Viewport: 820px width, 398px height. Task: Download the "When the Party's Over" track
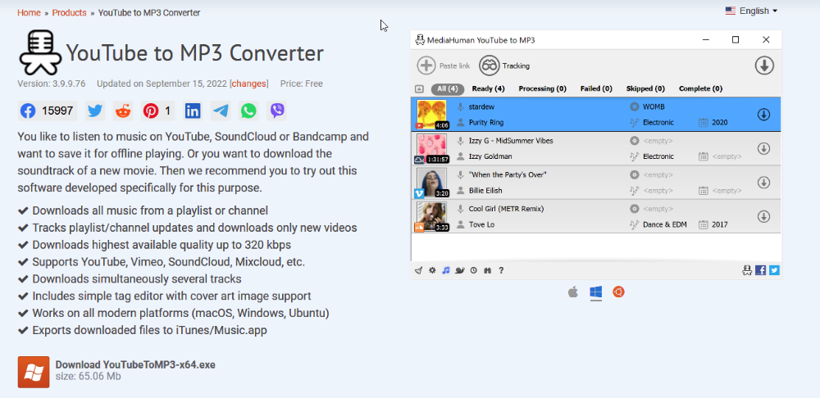(763, 183)
